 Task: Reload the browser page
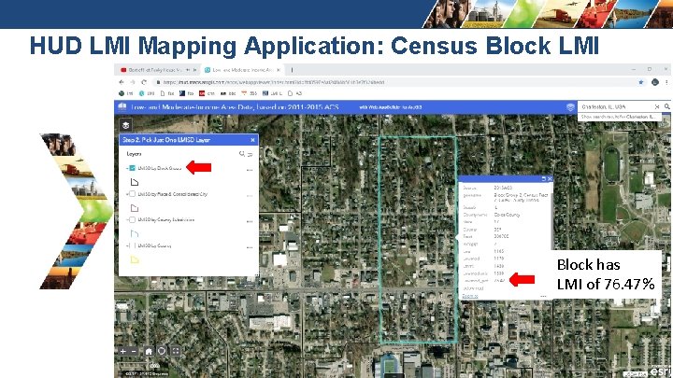coord(144,82)
